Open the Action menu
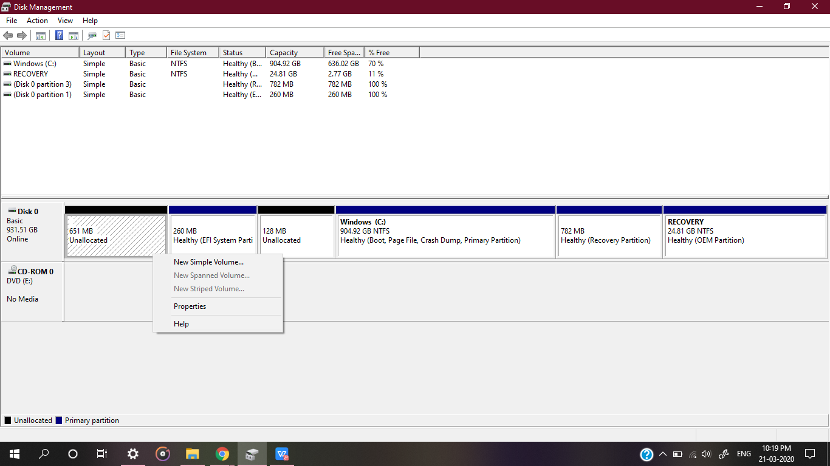This screenshot has width=830, height=466. 37,20
